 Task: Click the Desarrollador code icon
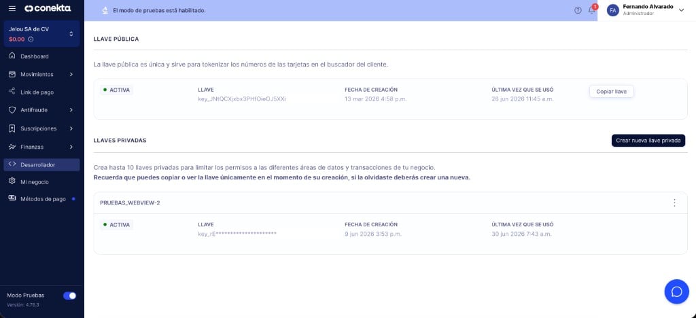12,164
